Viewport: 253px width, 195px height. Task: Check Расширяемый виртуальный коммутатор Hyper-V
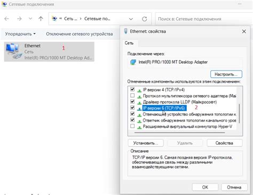pyautogui.click(x=132, y=126)
